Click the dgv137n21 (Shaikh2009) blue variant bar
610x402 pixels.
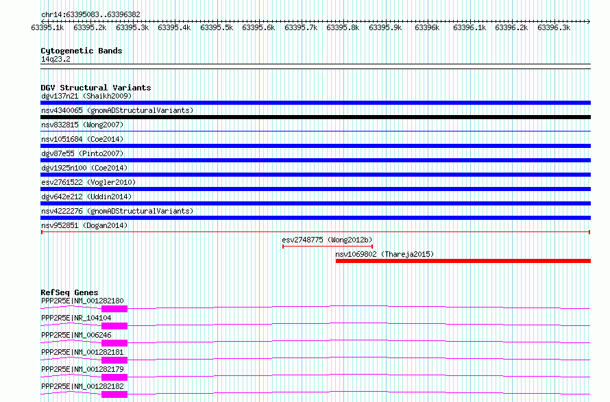[x=315, y=103]
